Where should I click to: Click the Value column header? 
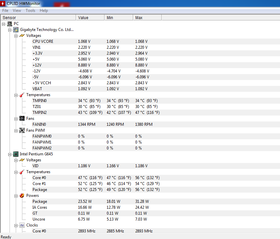tap(90, 17)
